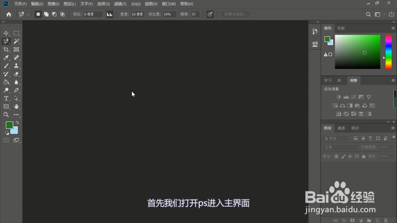This screenshot has height=223, width=397.
Task: Click the rainbow hue slider strip
Action: click(x=388, y=52)
